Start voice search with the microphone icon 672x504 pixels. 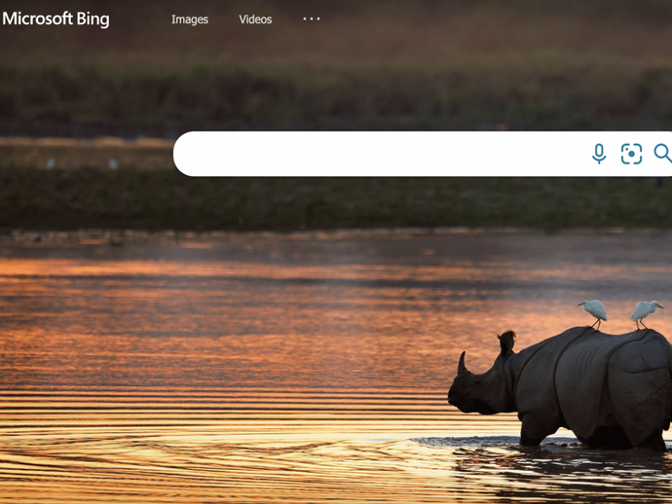[599, 154]
